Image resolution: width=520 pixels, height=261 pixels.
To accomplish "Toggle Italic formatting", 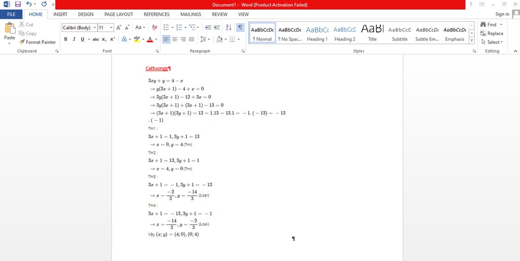I will tap(74, 40).
